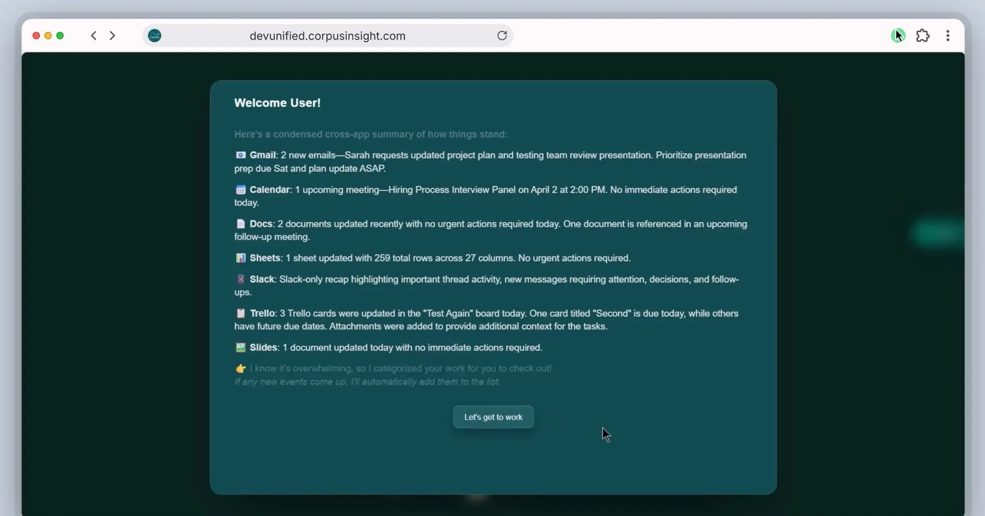Click the "Here's a condensed cross-app summary" line
The image size is (985, 516).
pos(371,134)
